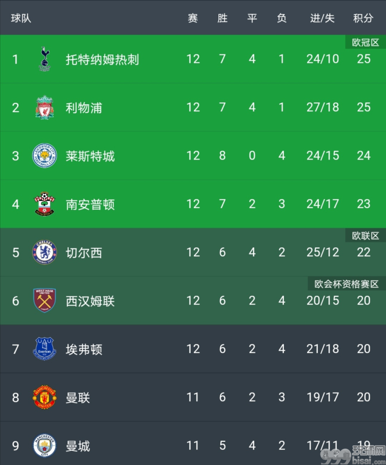Tap the 欧会杯资格赛区 zone label
386x465 pixels.
[x=347, y=284]
